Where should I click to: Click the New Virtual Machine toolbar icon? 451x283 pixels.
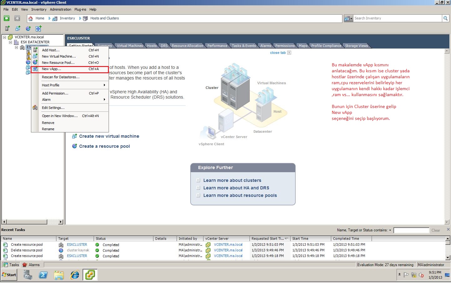18,28
